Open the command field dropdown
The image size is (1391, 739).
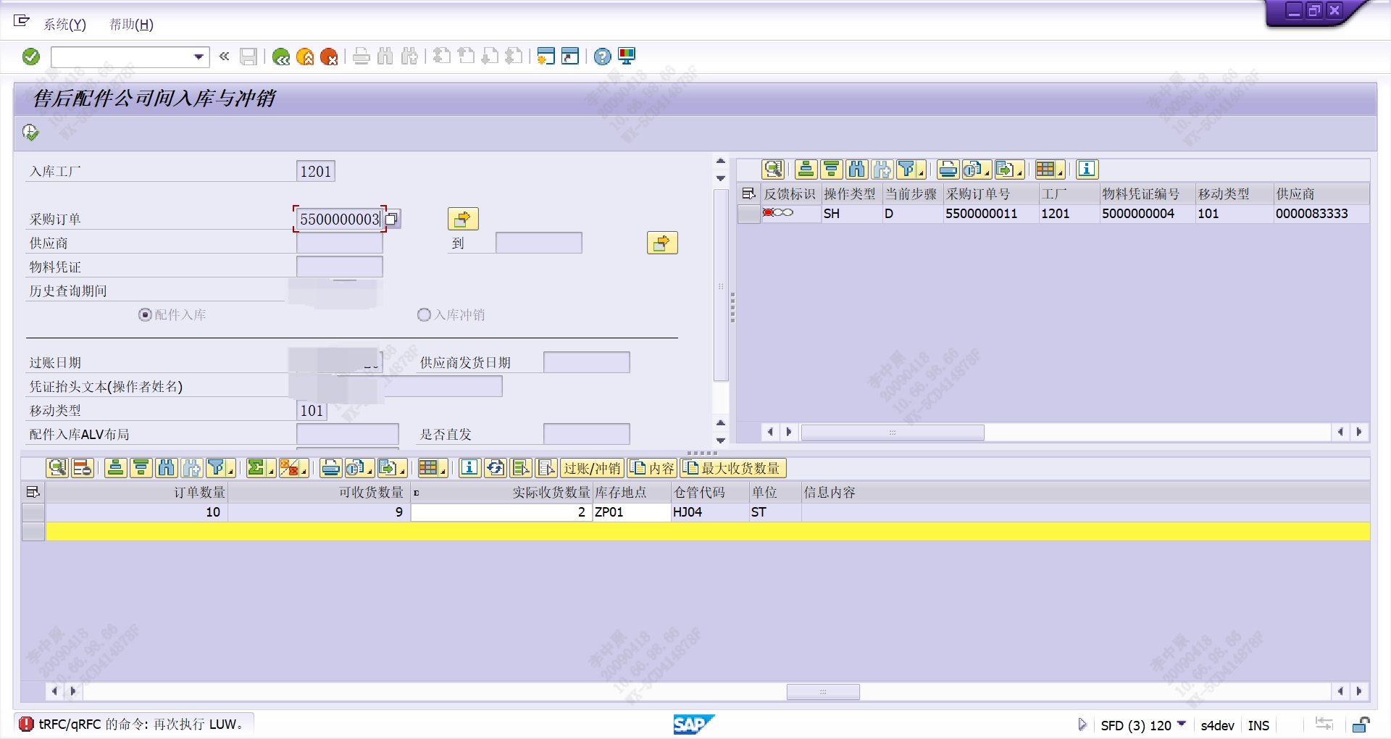click(199, 57)
